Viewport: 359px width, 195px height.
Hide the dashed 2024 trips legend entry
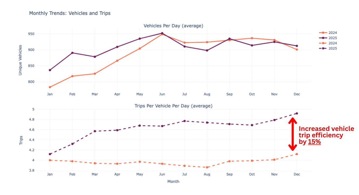pyautogui.click(x=328, y=43)
